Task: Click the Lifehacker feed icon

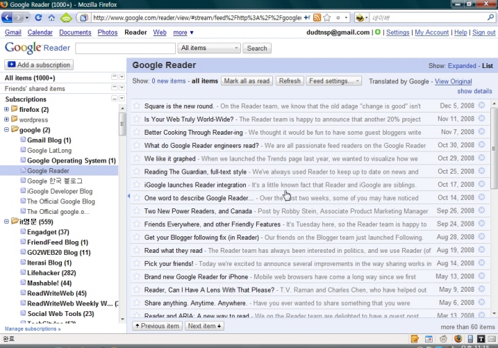Action: coord(23,272)
